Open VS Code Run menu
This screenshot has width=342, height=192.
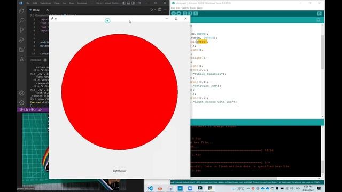71,3
